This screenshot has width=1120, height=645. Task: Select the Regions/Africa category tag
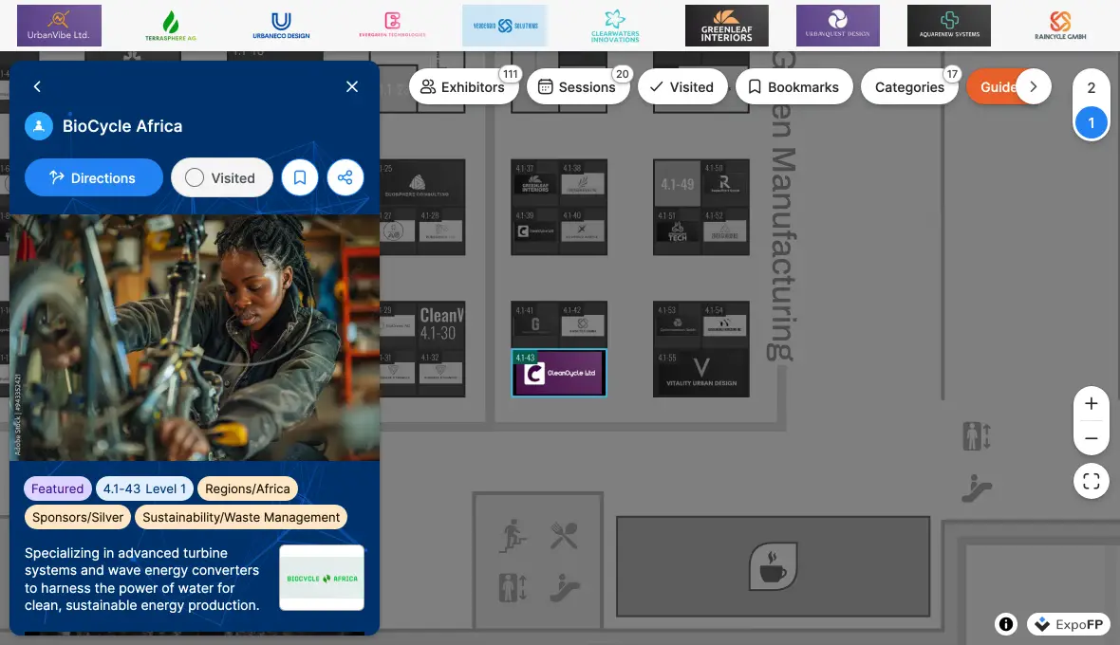(248, 488)
